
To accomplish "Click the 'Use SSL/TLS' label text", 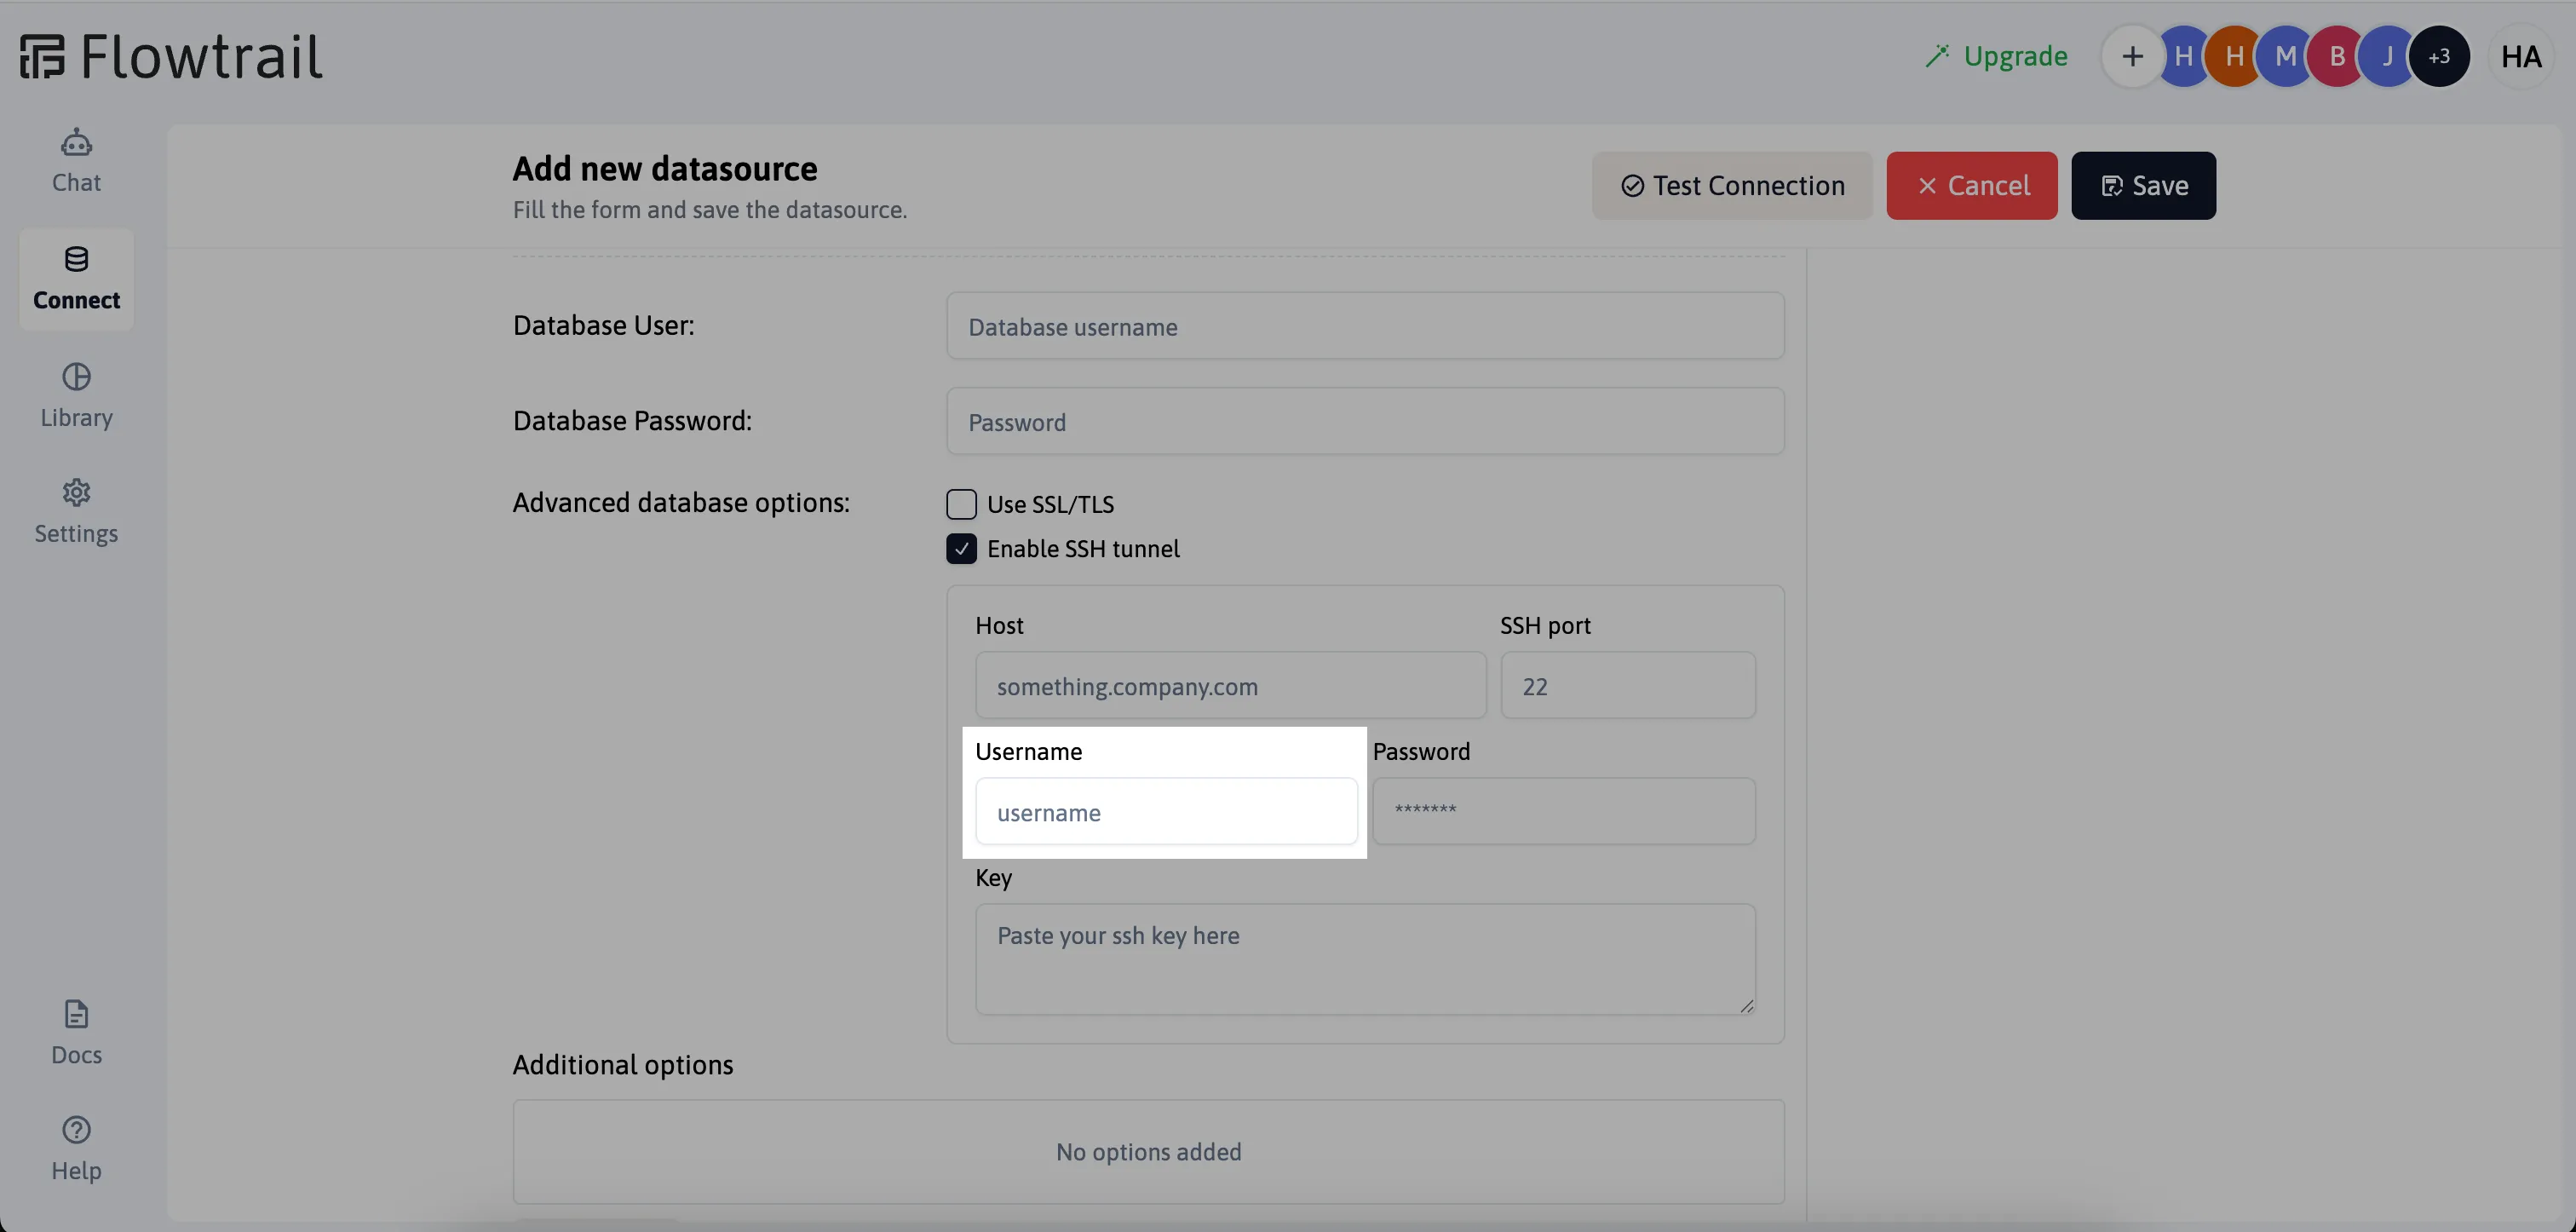I will click(1050, 505).
